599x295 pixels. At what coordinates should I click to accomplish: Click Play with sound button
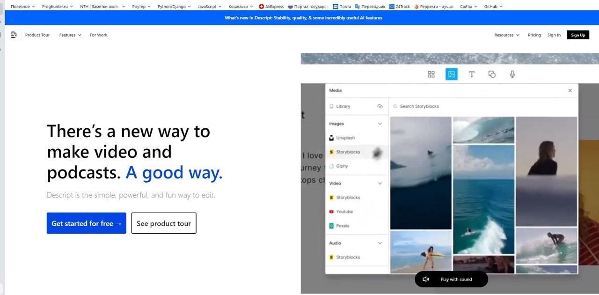(x=451, y=280)
